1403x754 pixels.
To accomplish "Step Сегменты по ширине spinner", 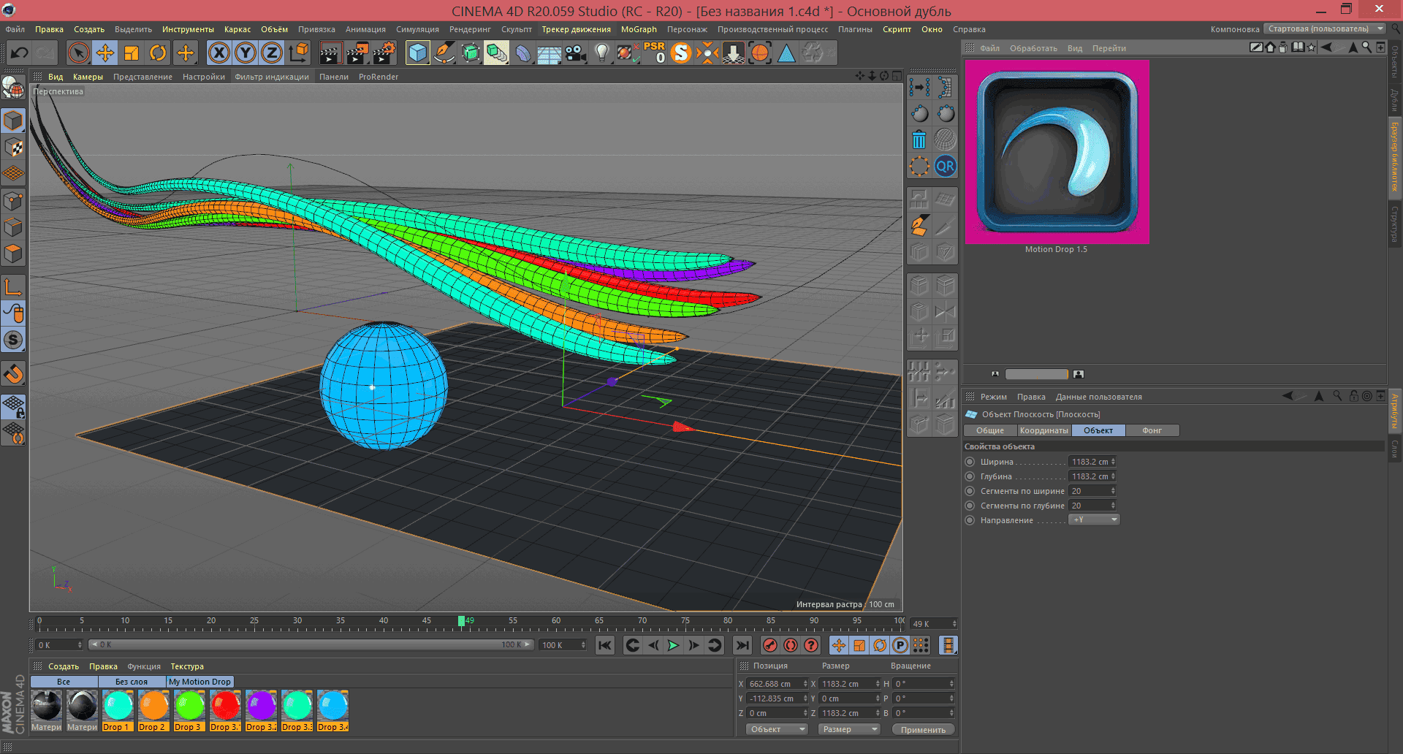I will (x=1113, y=491).
